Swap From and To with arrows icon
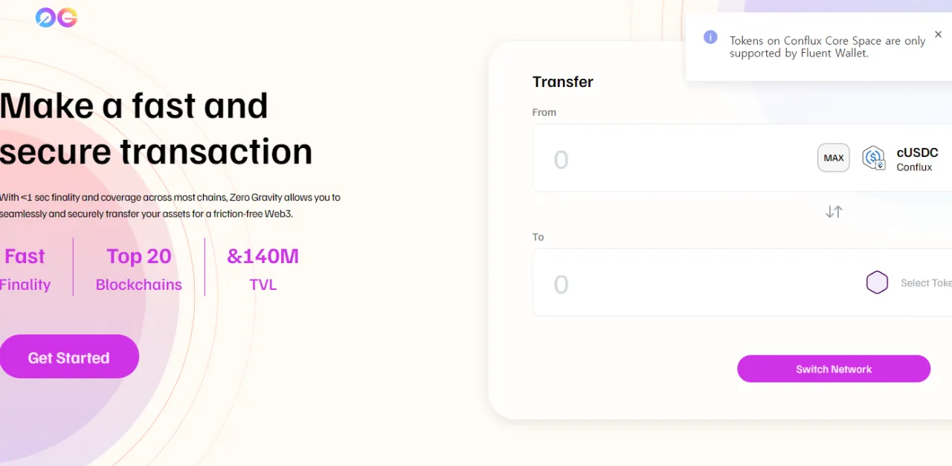The width and height of the screenshot is (952, 466). [x=834, y=212]
